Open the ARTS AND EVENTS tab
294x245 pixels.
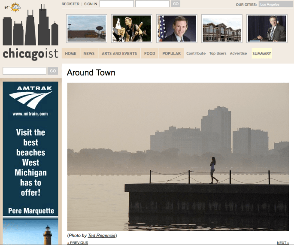click(119, 54)
